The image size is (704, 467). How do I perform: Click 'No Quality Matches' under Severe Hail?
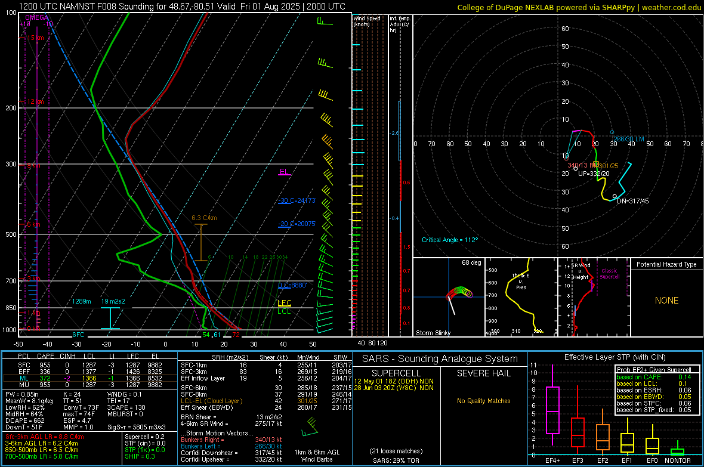[483, 401]
